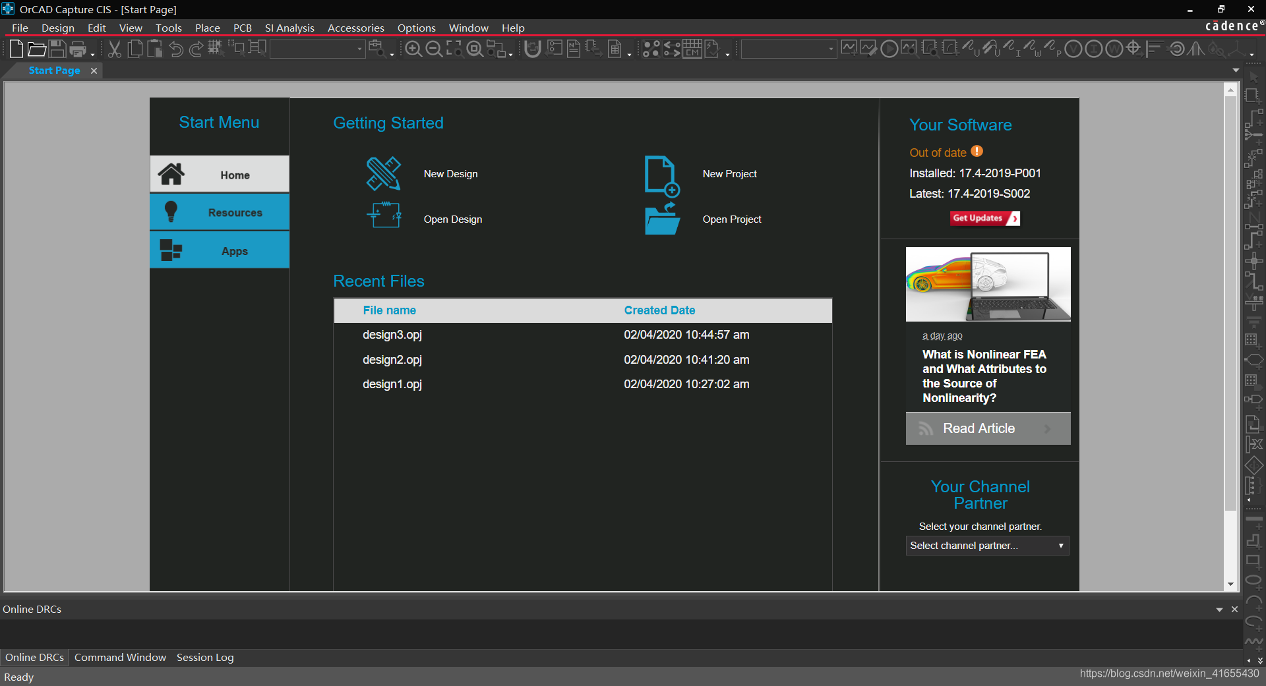Expand the Select channel partner dropdown
Viewport: 1266px width, 686px height.
pos(987,546)
